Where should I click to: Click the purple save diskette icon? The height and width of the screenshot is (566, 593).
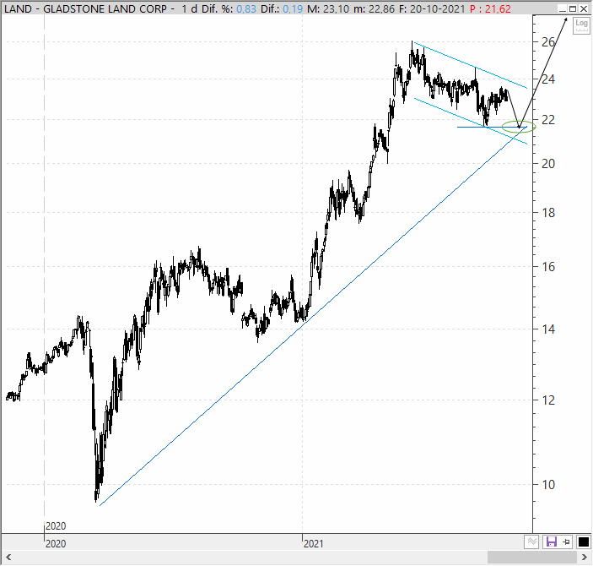coord(552,542)
